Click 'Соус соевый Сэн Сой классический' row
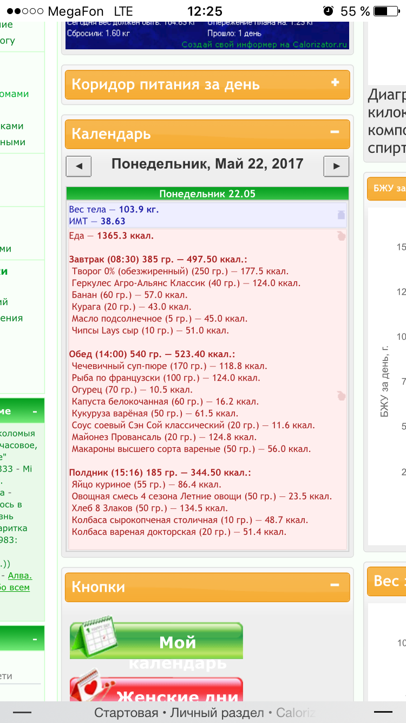The width and height of the screenshot is (406, 723). pos(193,425)
